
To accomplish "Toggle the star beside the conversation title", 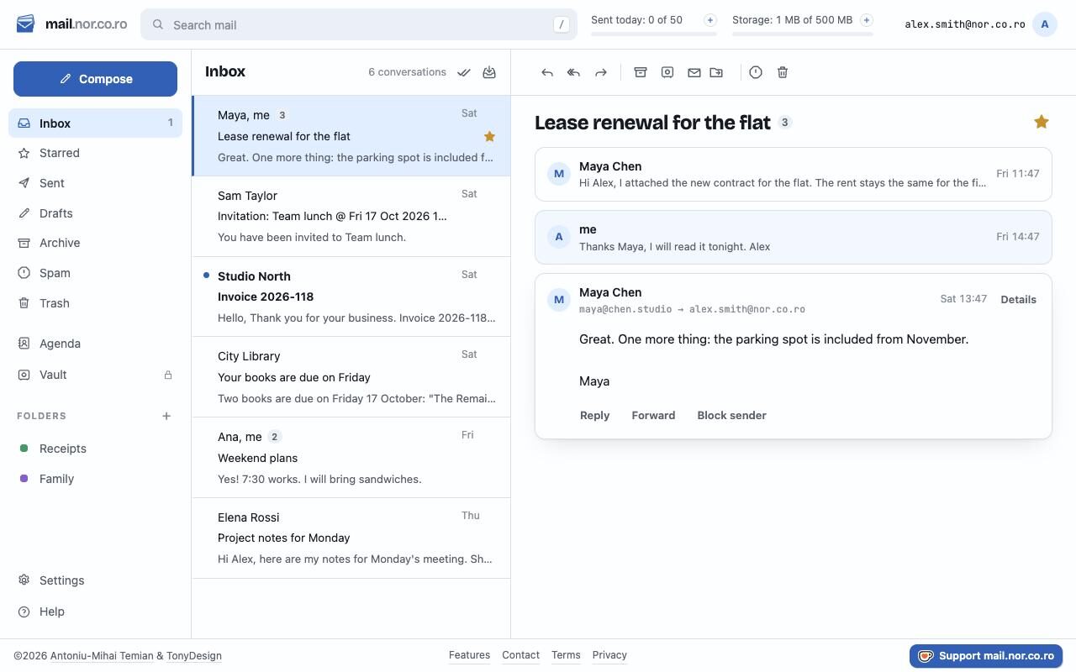I will coord(1042,122).
